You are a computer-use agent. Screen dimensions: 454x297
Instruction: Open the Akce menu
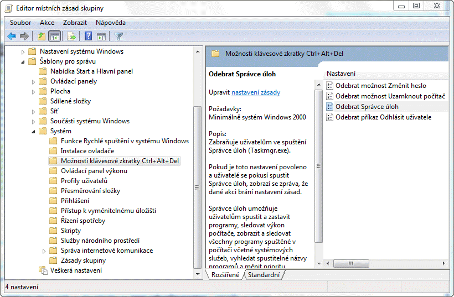(47, 23)
